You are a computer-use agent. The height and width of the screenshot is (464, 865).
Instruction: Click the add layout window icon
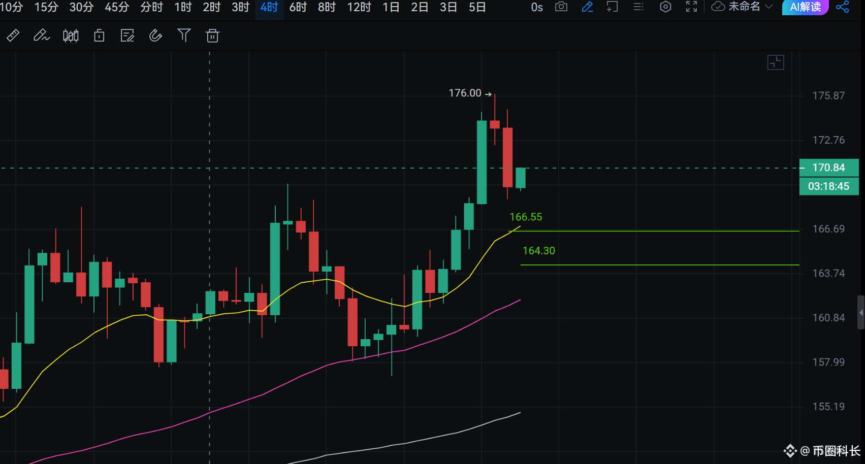pyautogui.click(x=613, y=7)
